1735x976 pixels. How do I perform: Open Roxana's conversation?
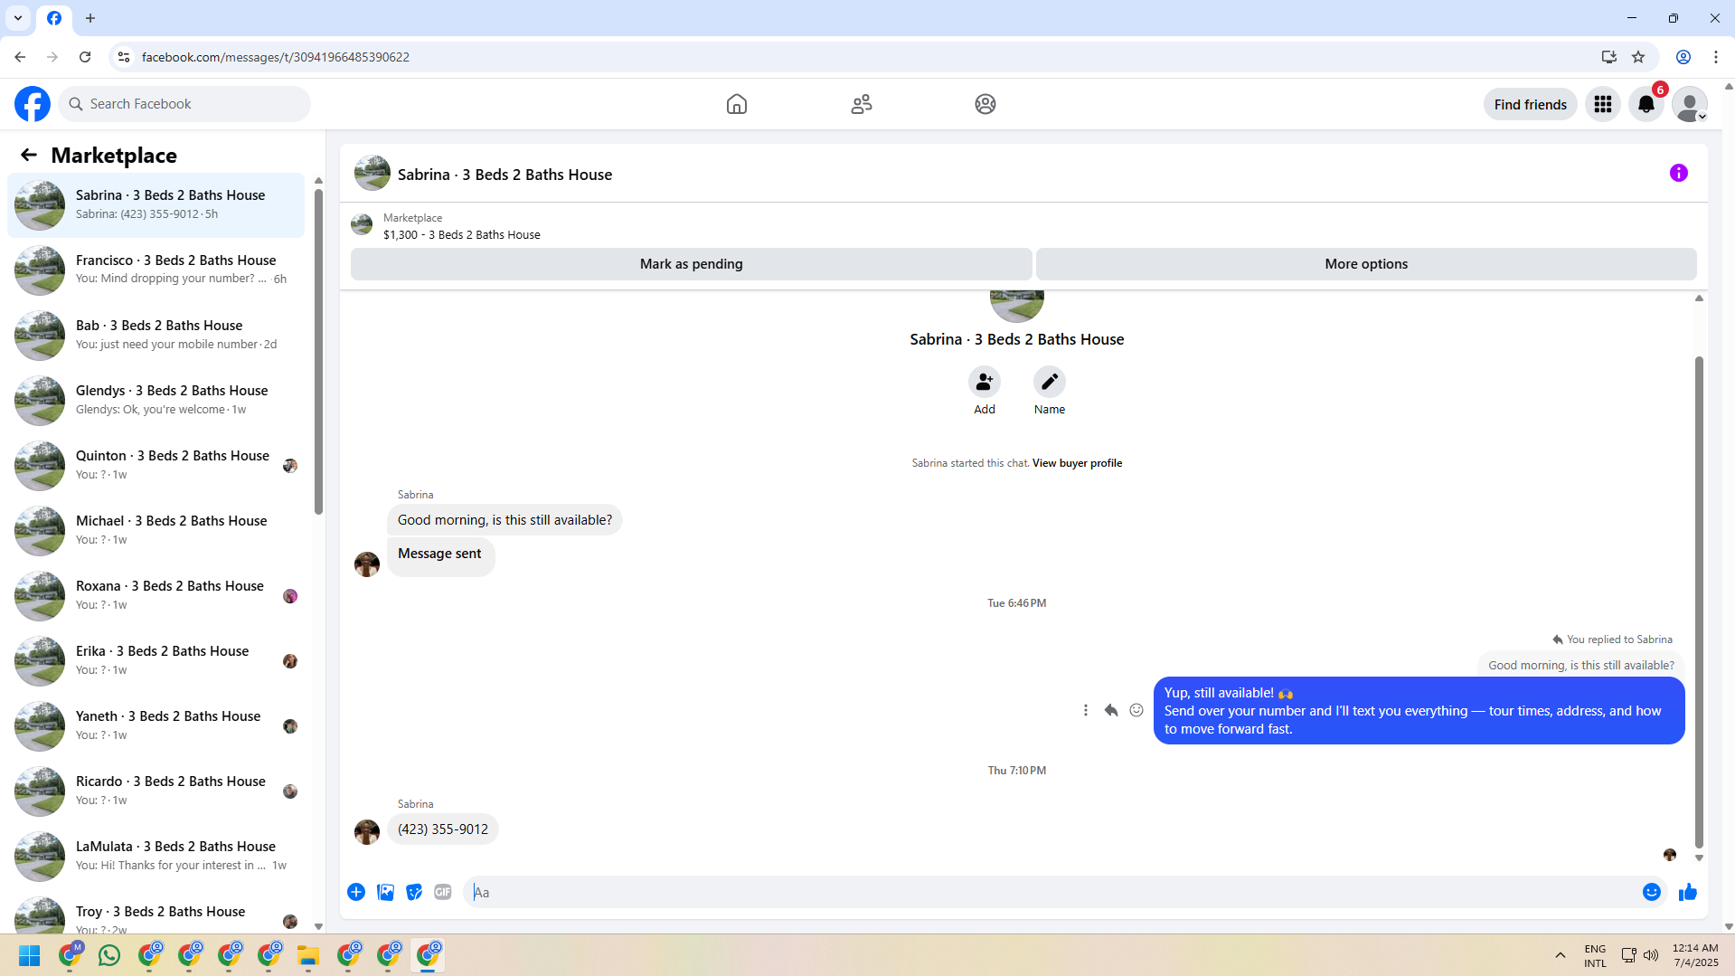[x=156, y=595]
